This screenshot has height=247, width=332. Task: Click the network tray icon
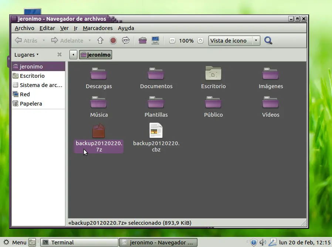(x=272, y=242)
